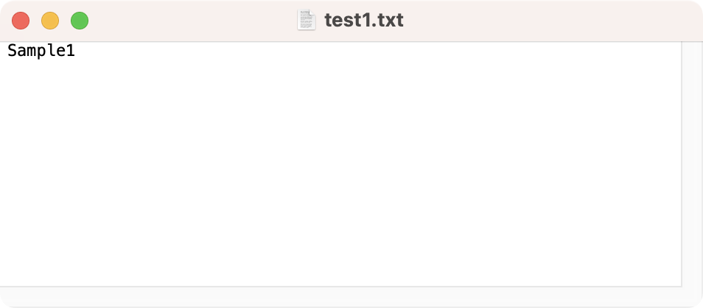Click the letter "S" in Sample1
This screenshot has height=308, width=703.
[x=13, y=52]
